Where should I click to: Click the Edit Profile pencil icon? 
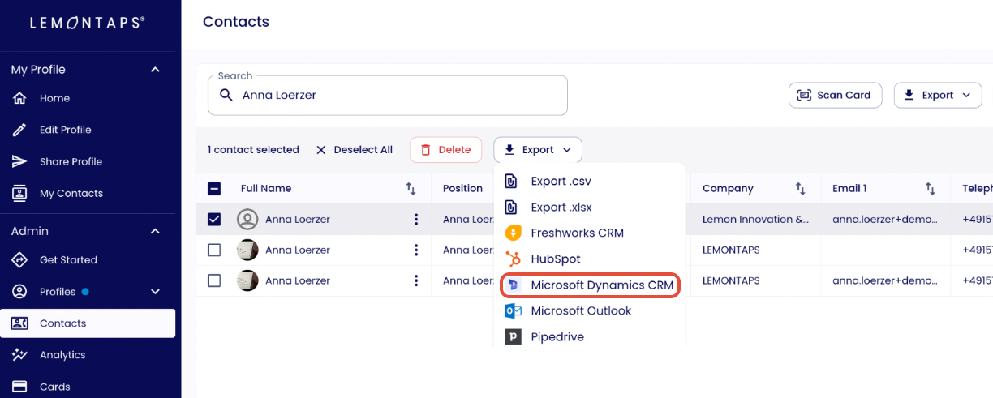[x=19, y=130]
